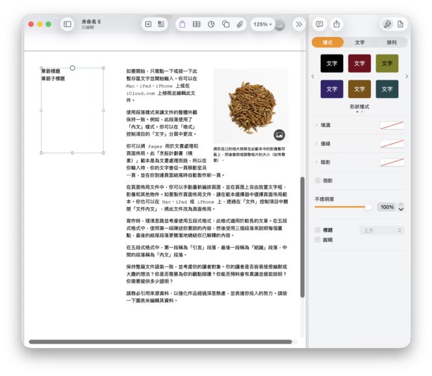Show more toolbar items with the double chevron
The width and height of the screenshot is (432, 376).
point(299,24)
